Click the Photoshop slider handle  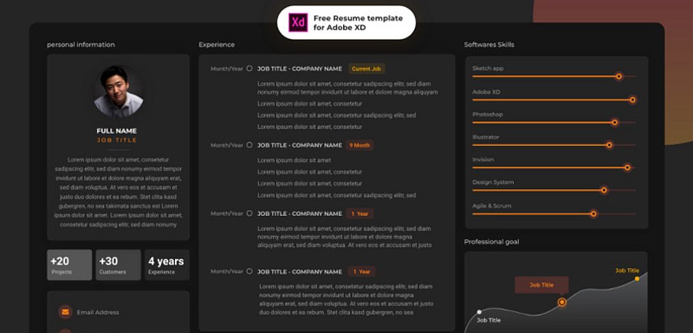click(x=614, y=122)
